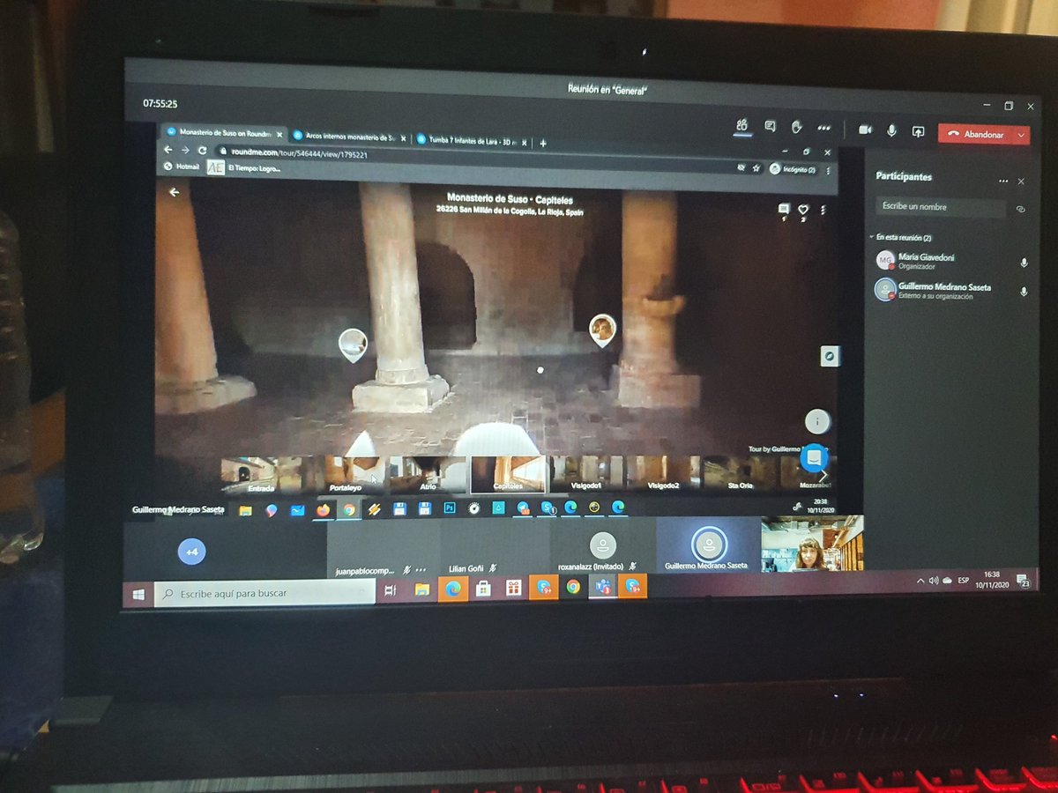Viewport: 1058px width, 793px height.
Task: Click the compass navigation icon in Roundme
Action: pyautogui.click(x=829, y=357)
